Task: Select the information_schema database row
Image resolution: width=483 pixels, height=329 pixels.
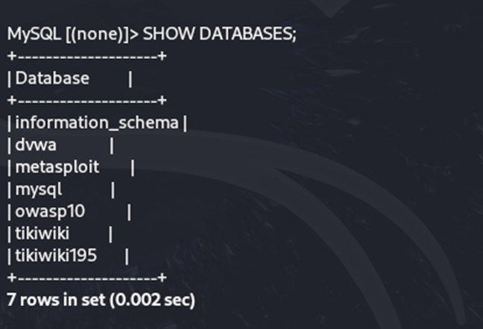Action: (x=97, y=122)
